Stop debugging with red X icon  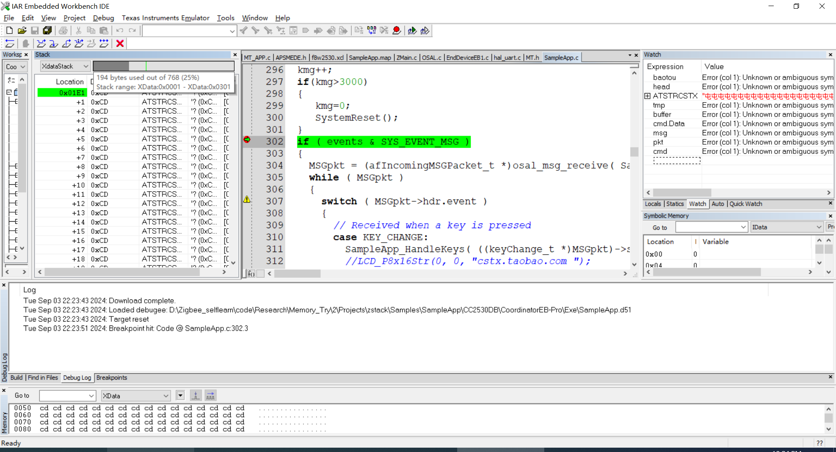tap(120, 43)
